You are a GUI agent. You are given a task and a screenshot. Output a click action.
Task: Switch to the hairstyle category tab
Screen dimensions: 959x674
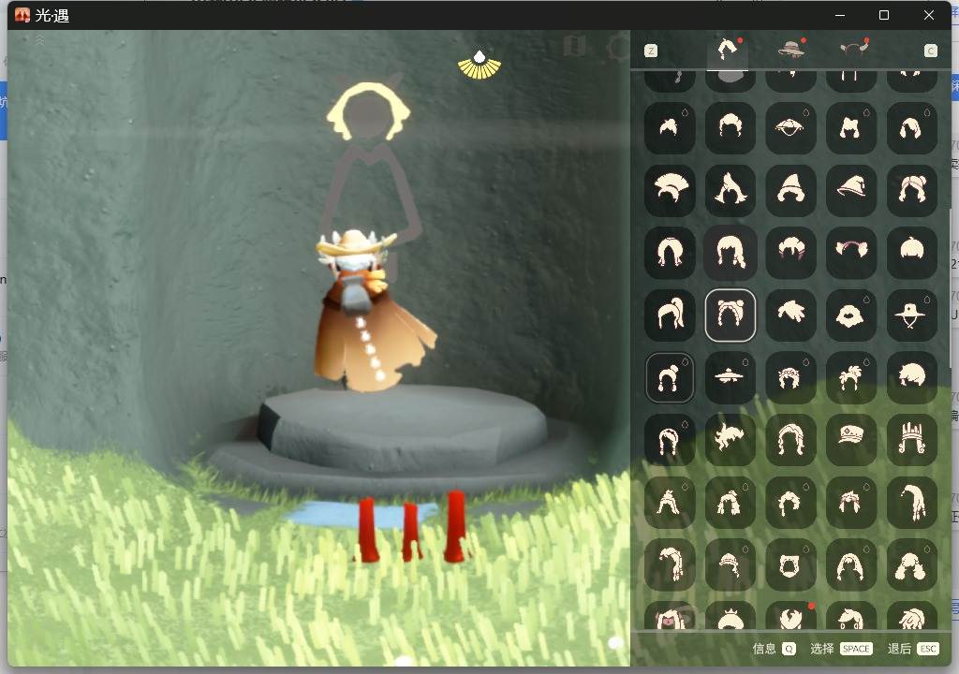click(728, 49)
